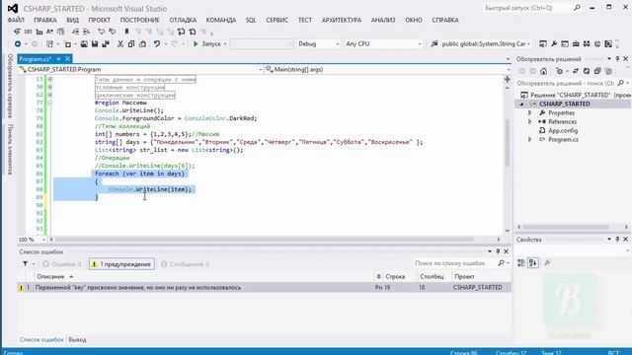
Task: Select the "key" variable warning row
Action: [x=264, y=287]
